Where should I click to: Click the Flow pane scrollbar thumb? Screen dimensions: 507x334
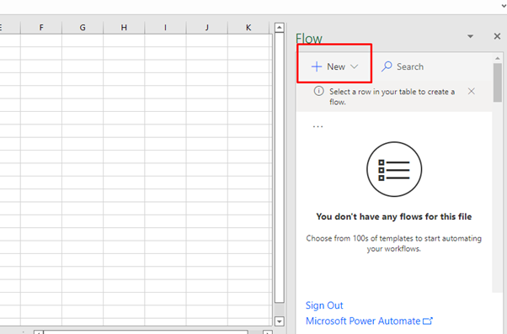click(x=498, y=82)
